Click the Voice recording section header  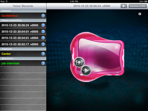[23, 20]
